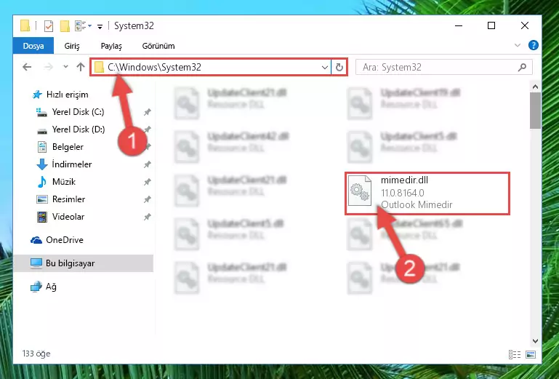This screenshot has height=379, width=559.
Task: Click the pin icon next to Videolar
Action: [147, 217]
